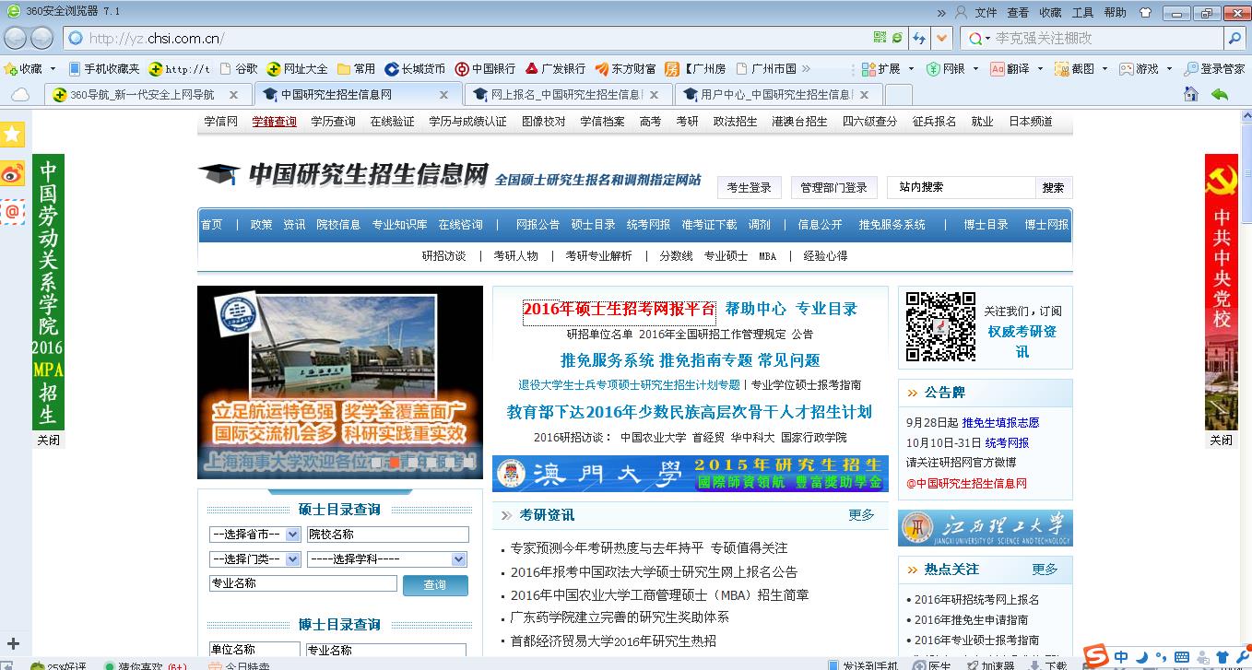Close the 中国研究生招生信息网 tab

pyautogui.click(x=443, y=94)
